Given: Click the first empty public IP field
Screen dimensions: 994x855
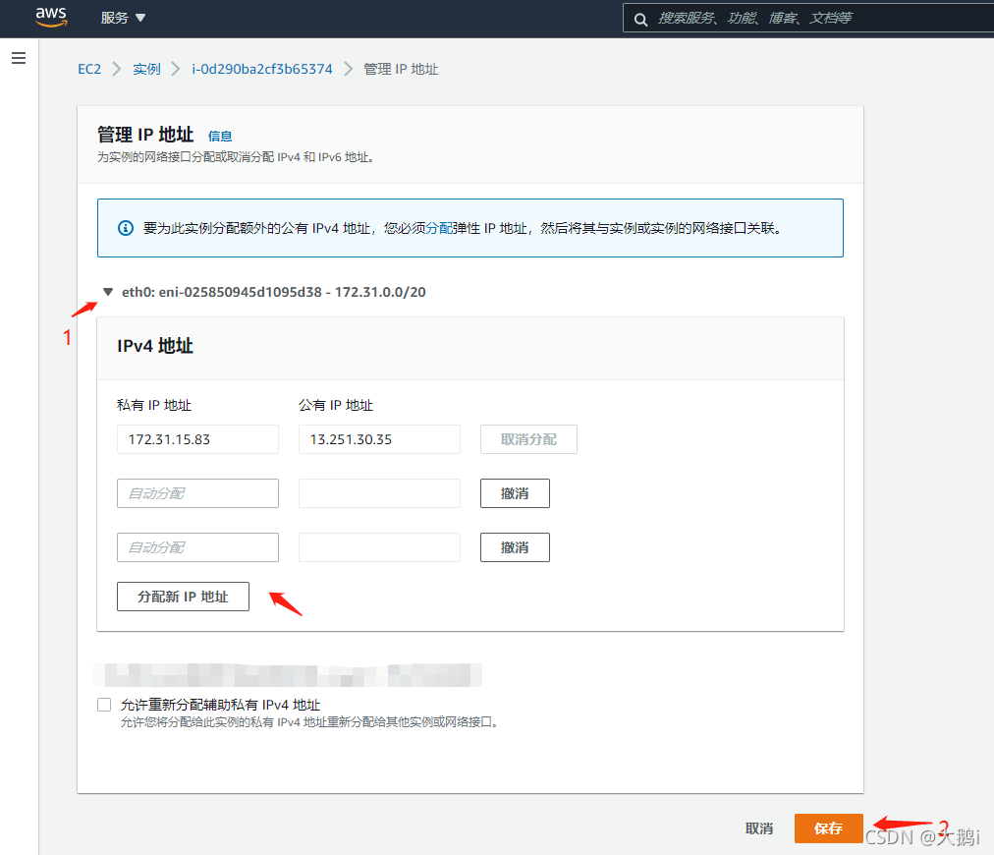Looking at the screenshot, I should pyautogui.click(x=379, y=493).
